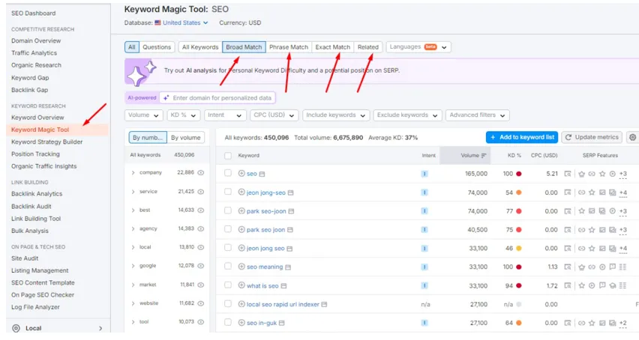
Task: Open Position Tracking in the sidebar
Action: click(35, 154)
